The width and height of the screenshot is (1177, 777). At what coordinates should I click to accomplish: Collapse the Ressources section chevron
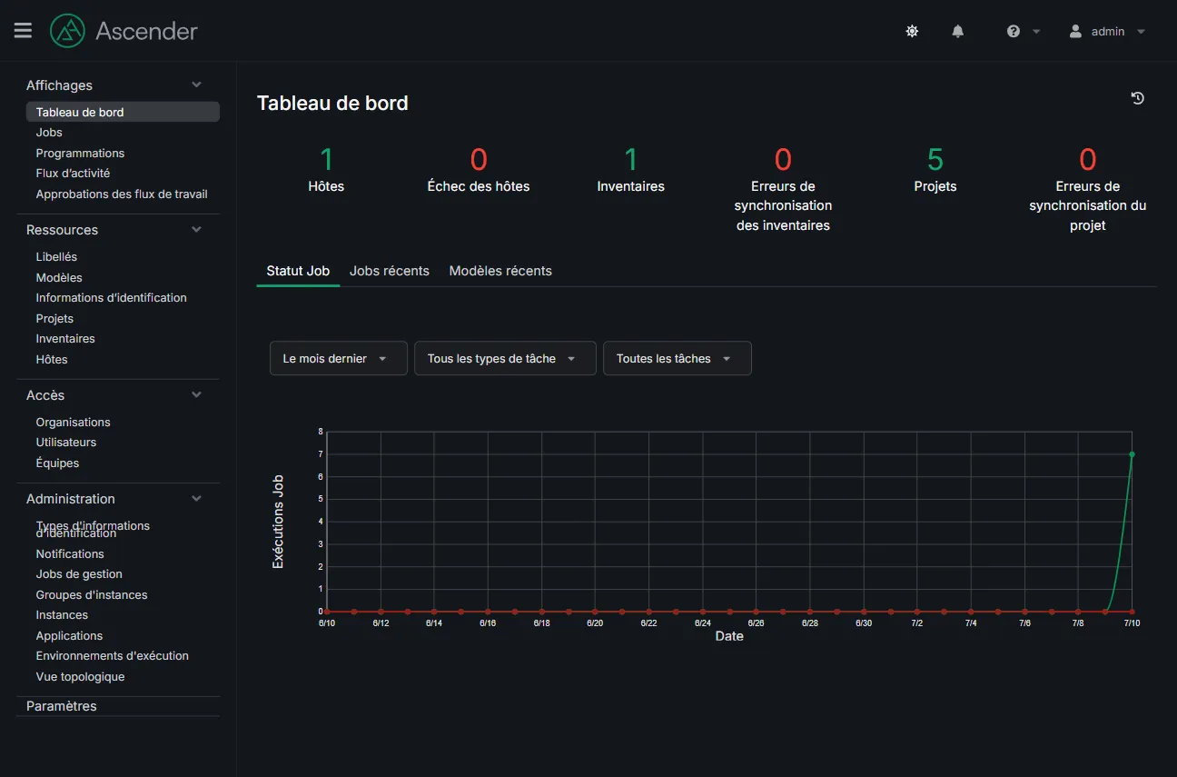196,229
